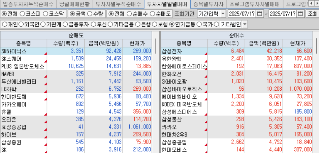
Task: Expand the 기간입력 period dropdown
Action: [223, 14]
